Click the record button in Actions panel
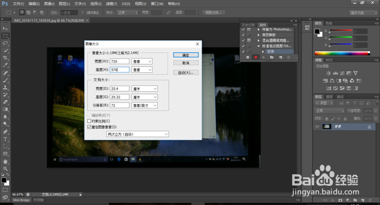Screen dimensions: 380x205 pyautogui.click(x=255, y=57)
